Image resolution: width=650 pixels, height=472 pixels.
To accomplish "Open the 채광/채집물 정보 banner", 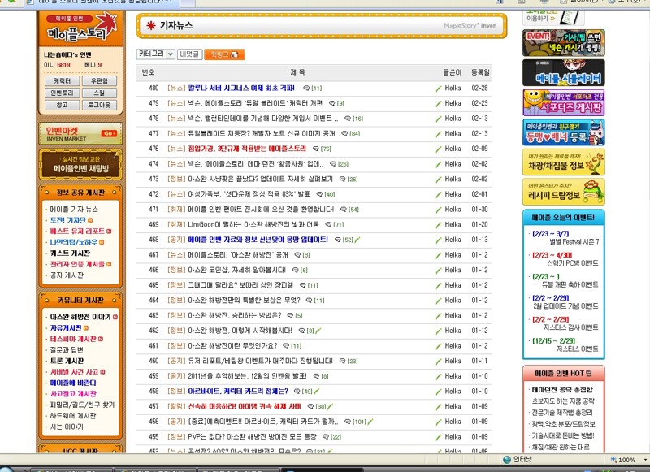I will click(x=563, y=162).
